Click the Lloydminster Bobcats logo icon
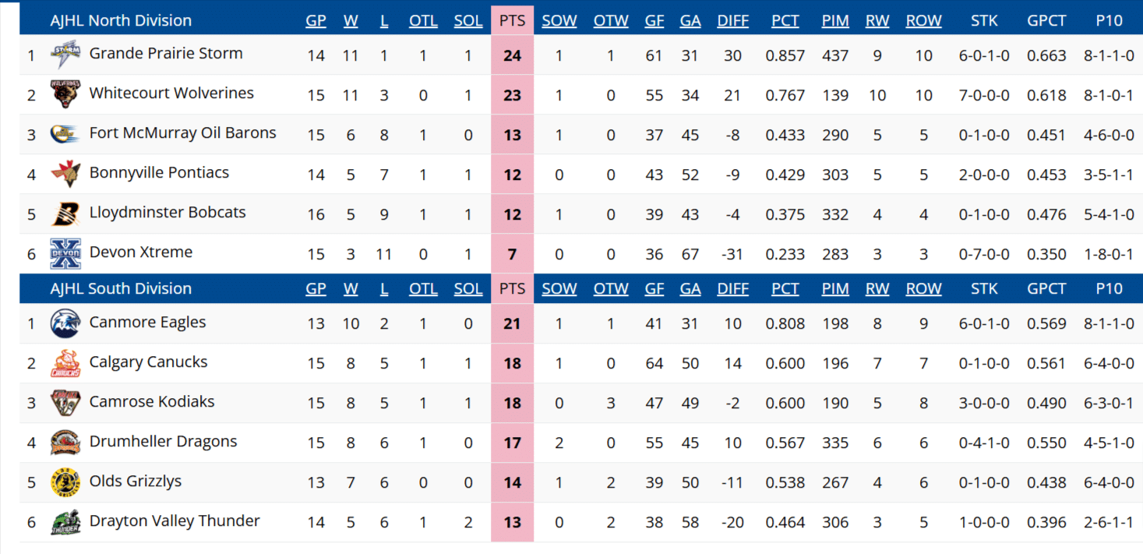Viewport: 1143px width, 554px height. coord(65,213)
